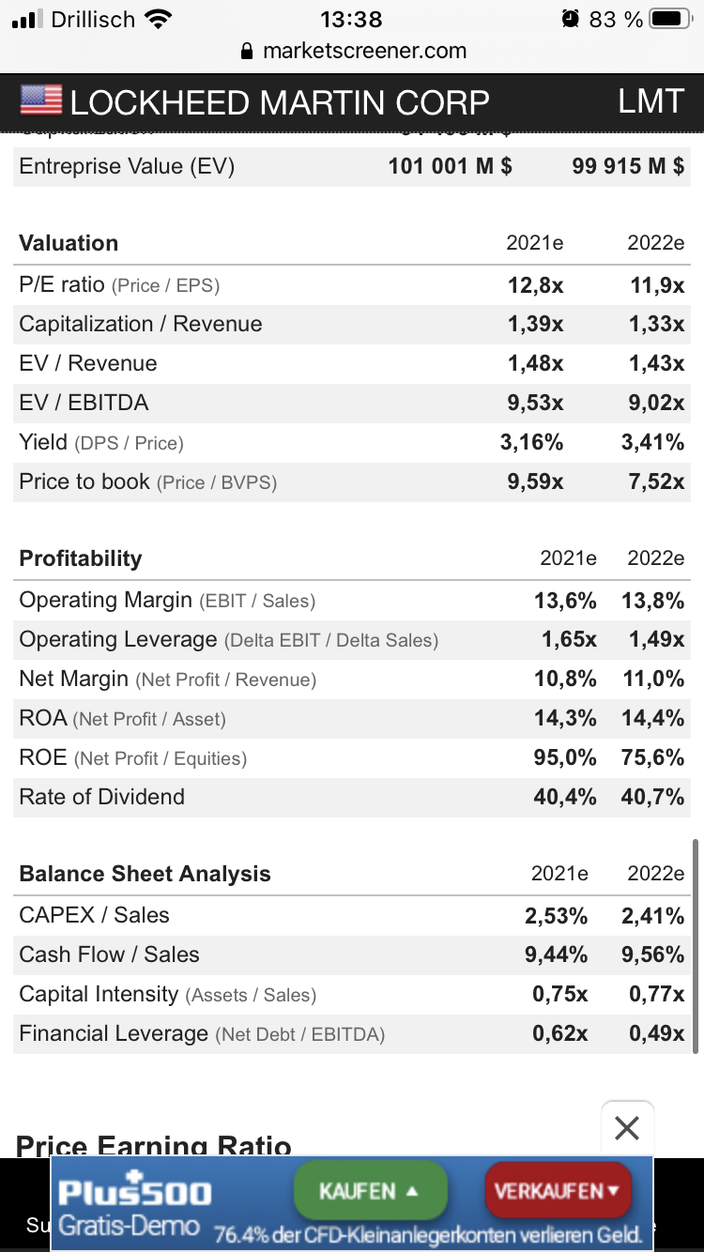Tap the marketscreener.com address bar
Image resolution: width=704 pixels, height=1252 pixels.
[364, 52]
